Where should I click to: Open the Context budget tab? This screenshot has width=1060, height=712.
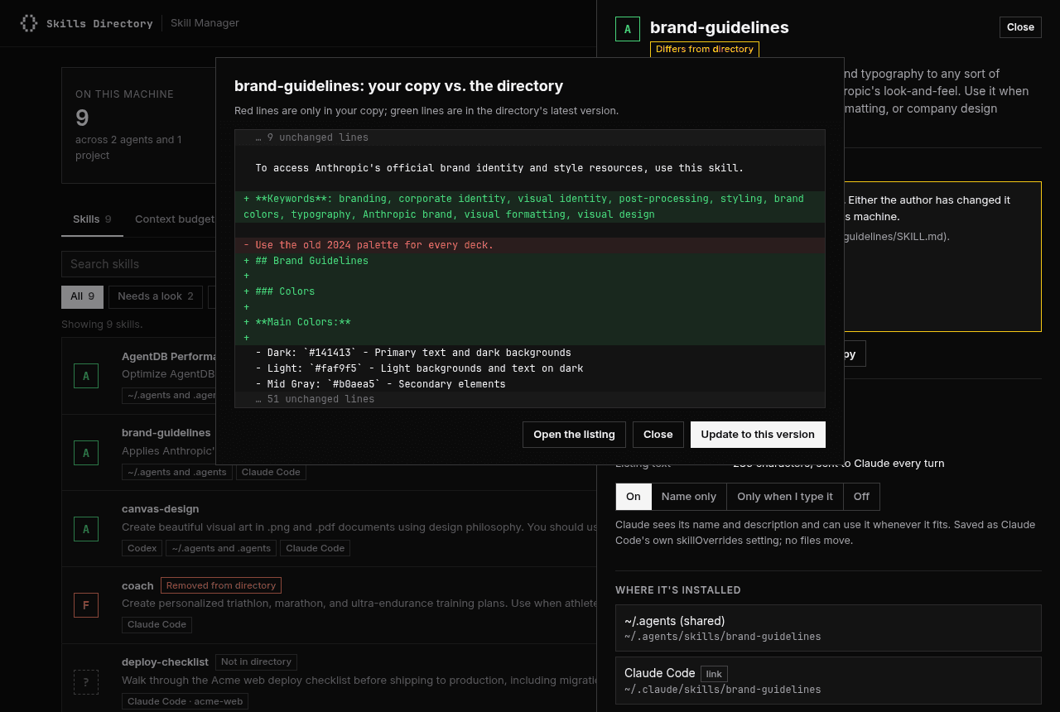click(175, 219)
